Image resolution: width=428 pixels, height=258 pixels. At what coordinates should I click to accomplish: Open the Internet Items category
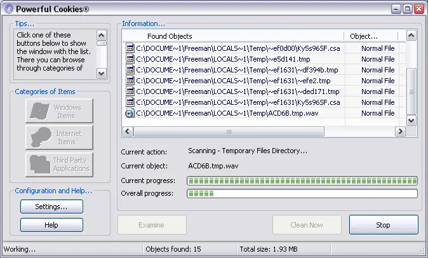click(x=59, y=137)
